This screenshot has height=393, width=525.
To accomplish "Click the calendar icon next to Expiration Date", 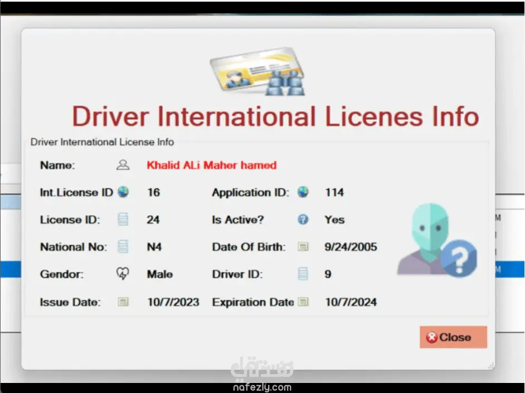I will point(303,302).
